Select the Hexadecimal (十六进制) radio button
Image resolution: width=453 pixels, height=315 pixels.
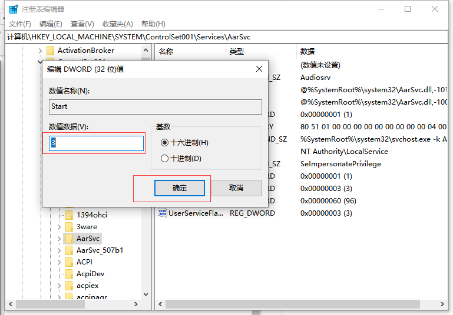pos(165,143)
